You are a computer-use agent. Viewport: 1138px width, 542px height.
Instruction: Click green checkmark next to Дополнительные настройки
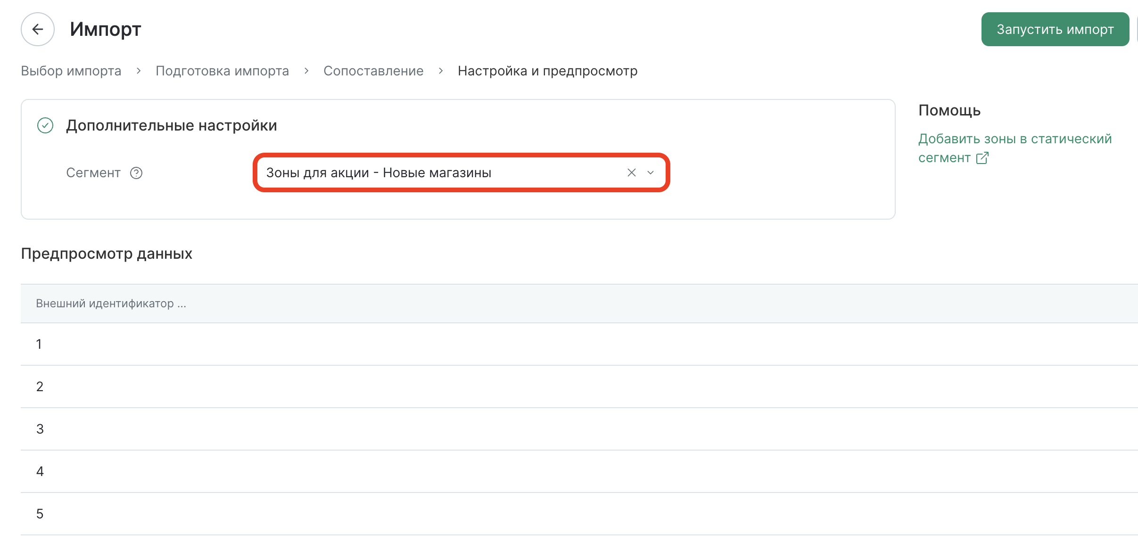(x=45, y=125)
